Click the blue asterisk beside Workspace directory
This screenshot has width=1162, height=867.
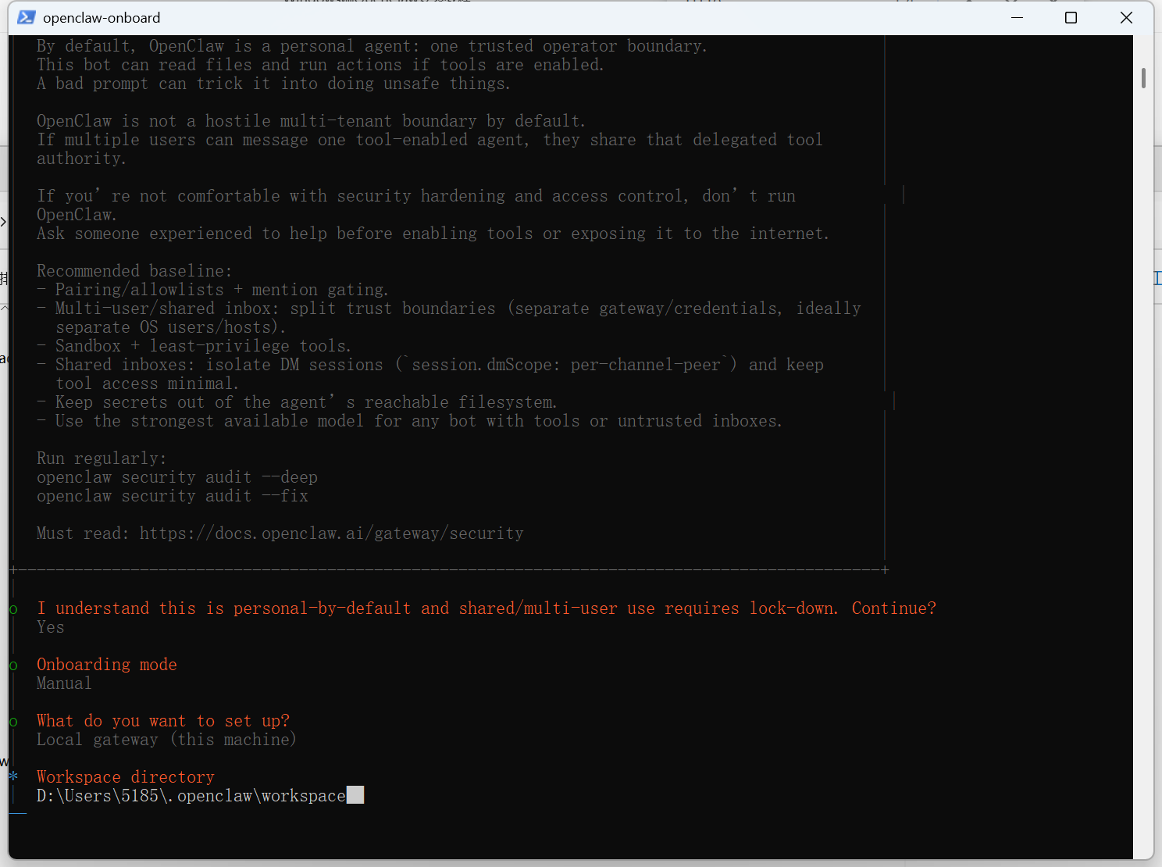coord(13,776)
